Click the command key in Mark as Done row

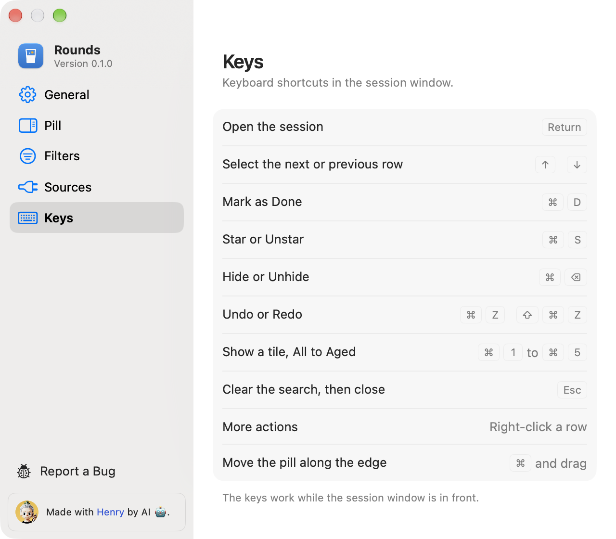(x=553, y=202)
